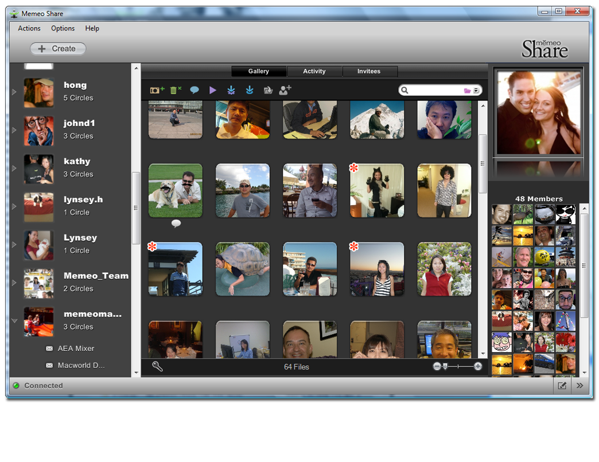Click the double chevron icon in status bar
The image size is (599, 462).
click(579, 386)
